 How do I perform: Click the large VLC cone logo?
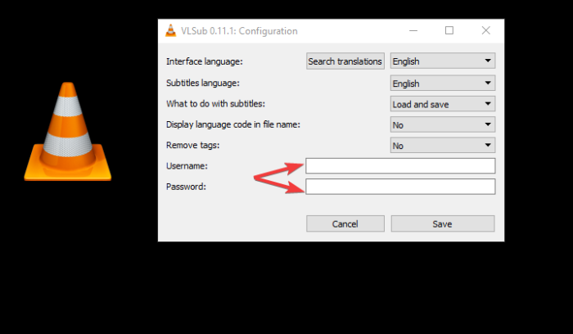coord(68,131)
